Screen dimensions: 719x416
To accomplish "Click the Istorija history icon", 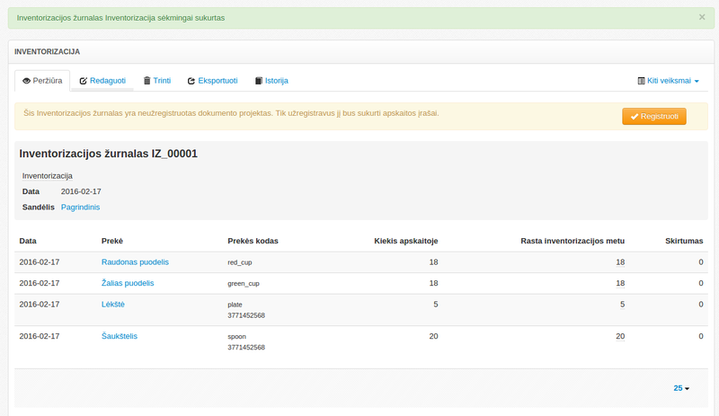I will 259,81.
